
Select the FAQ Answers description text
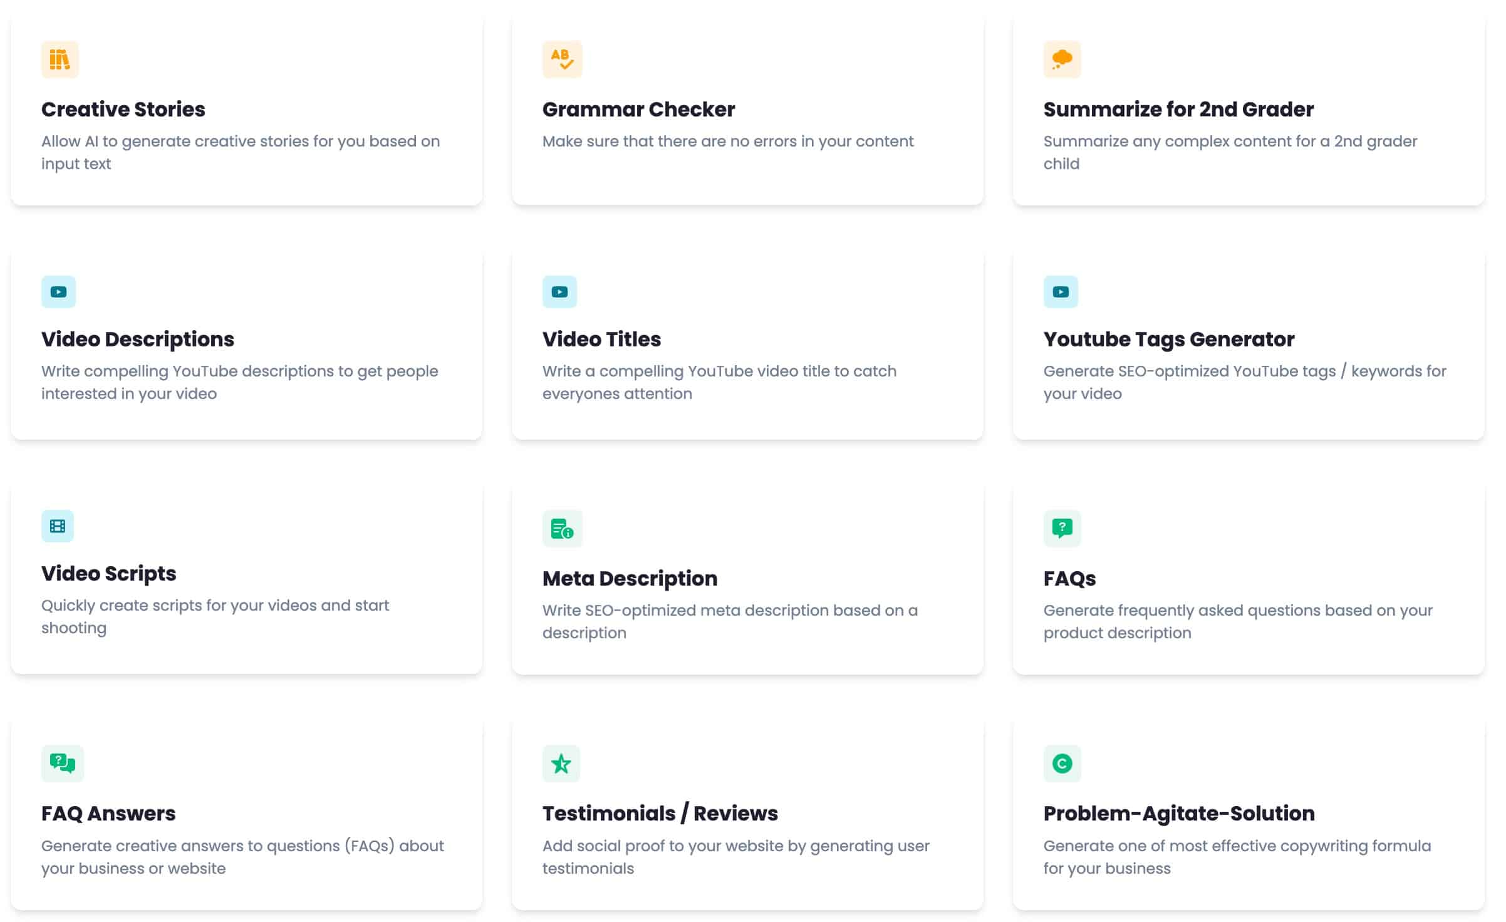click(242, 857)
